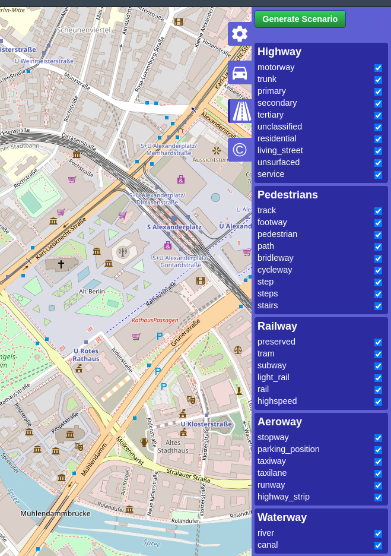Open the settings gear tab
Viewport: 391px width, 556px height.
click(240, 34)
